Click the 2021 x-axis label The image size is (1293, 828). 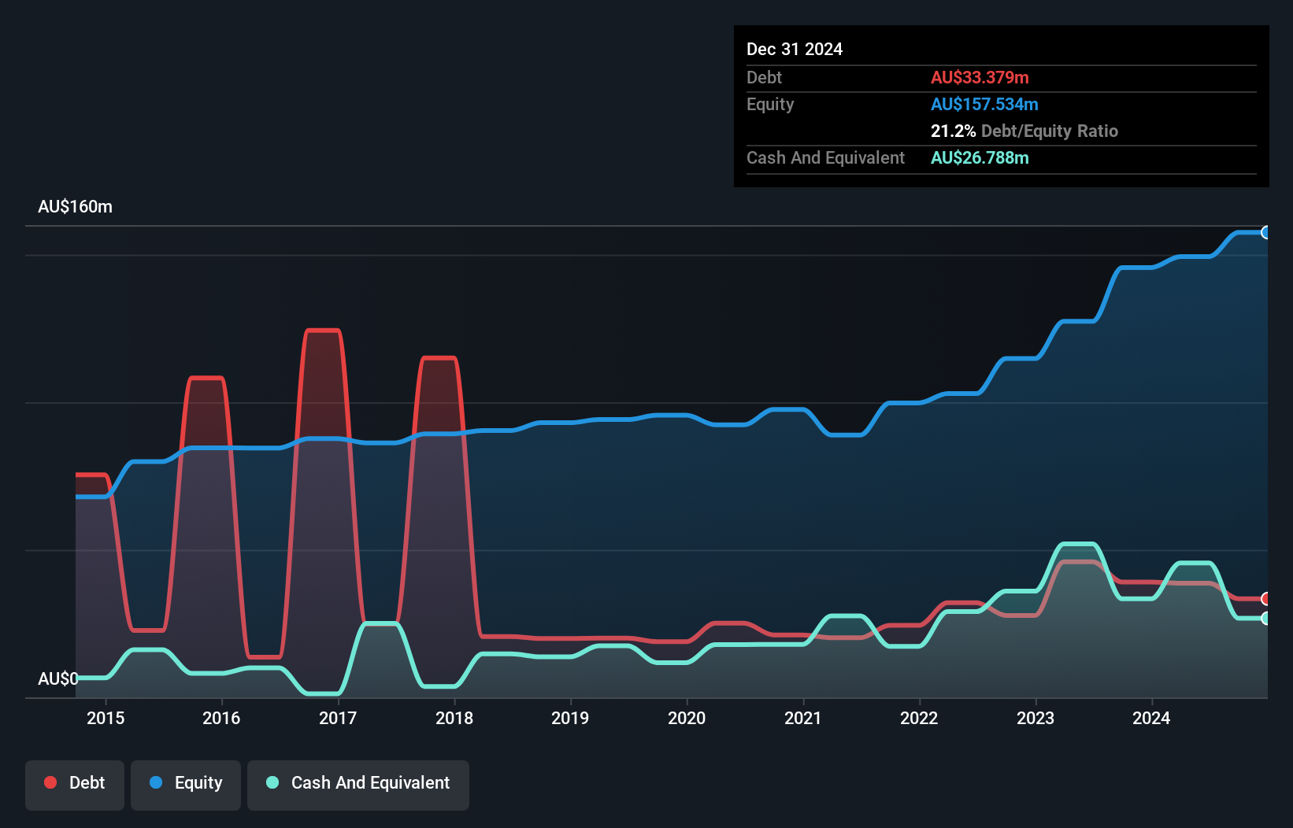803,718
